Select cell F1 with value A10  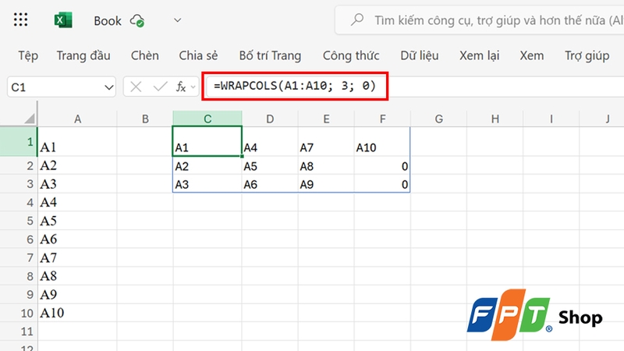[x=382, y=142]
